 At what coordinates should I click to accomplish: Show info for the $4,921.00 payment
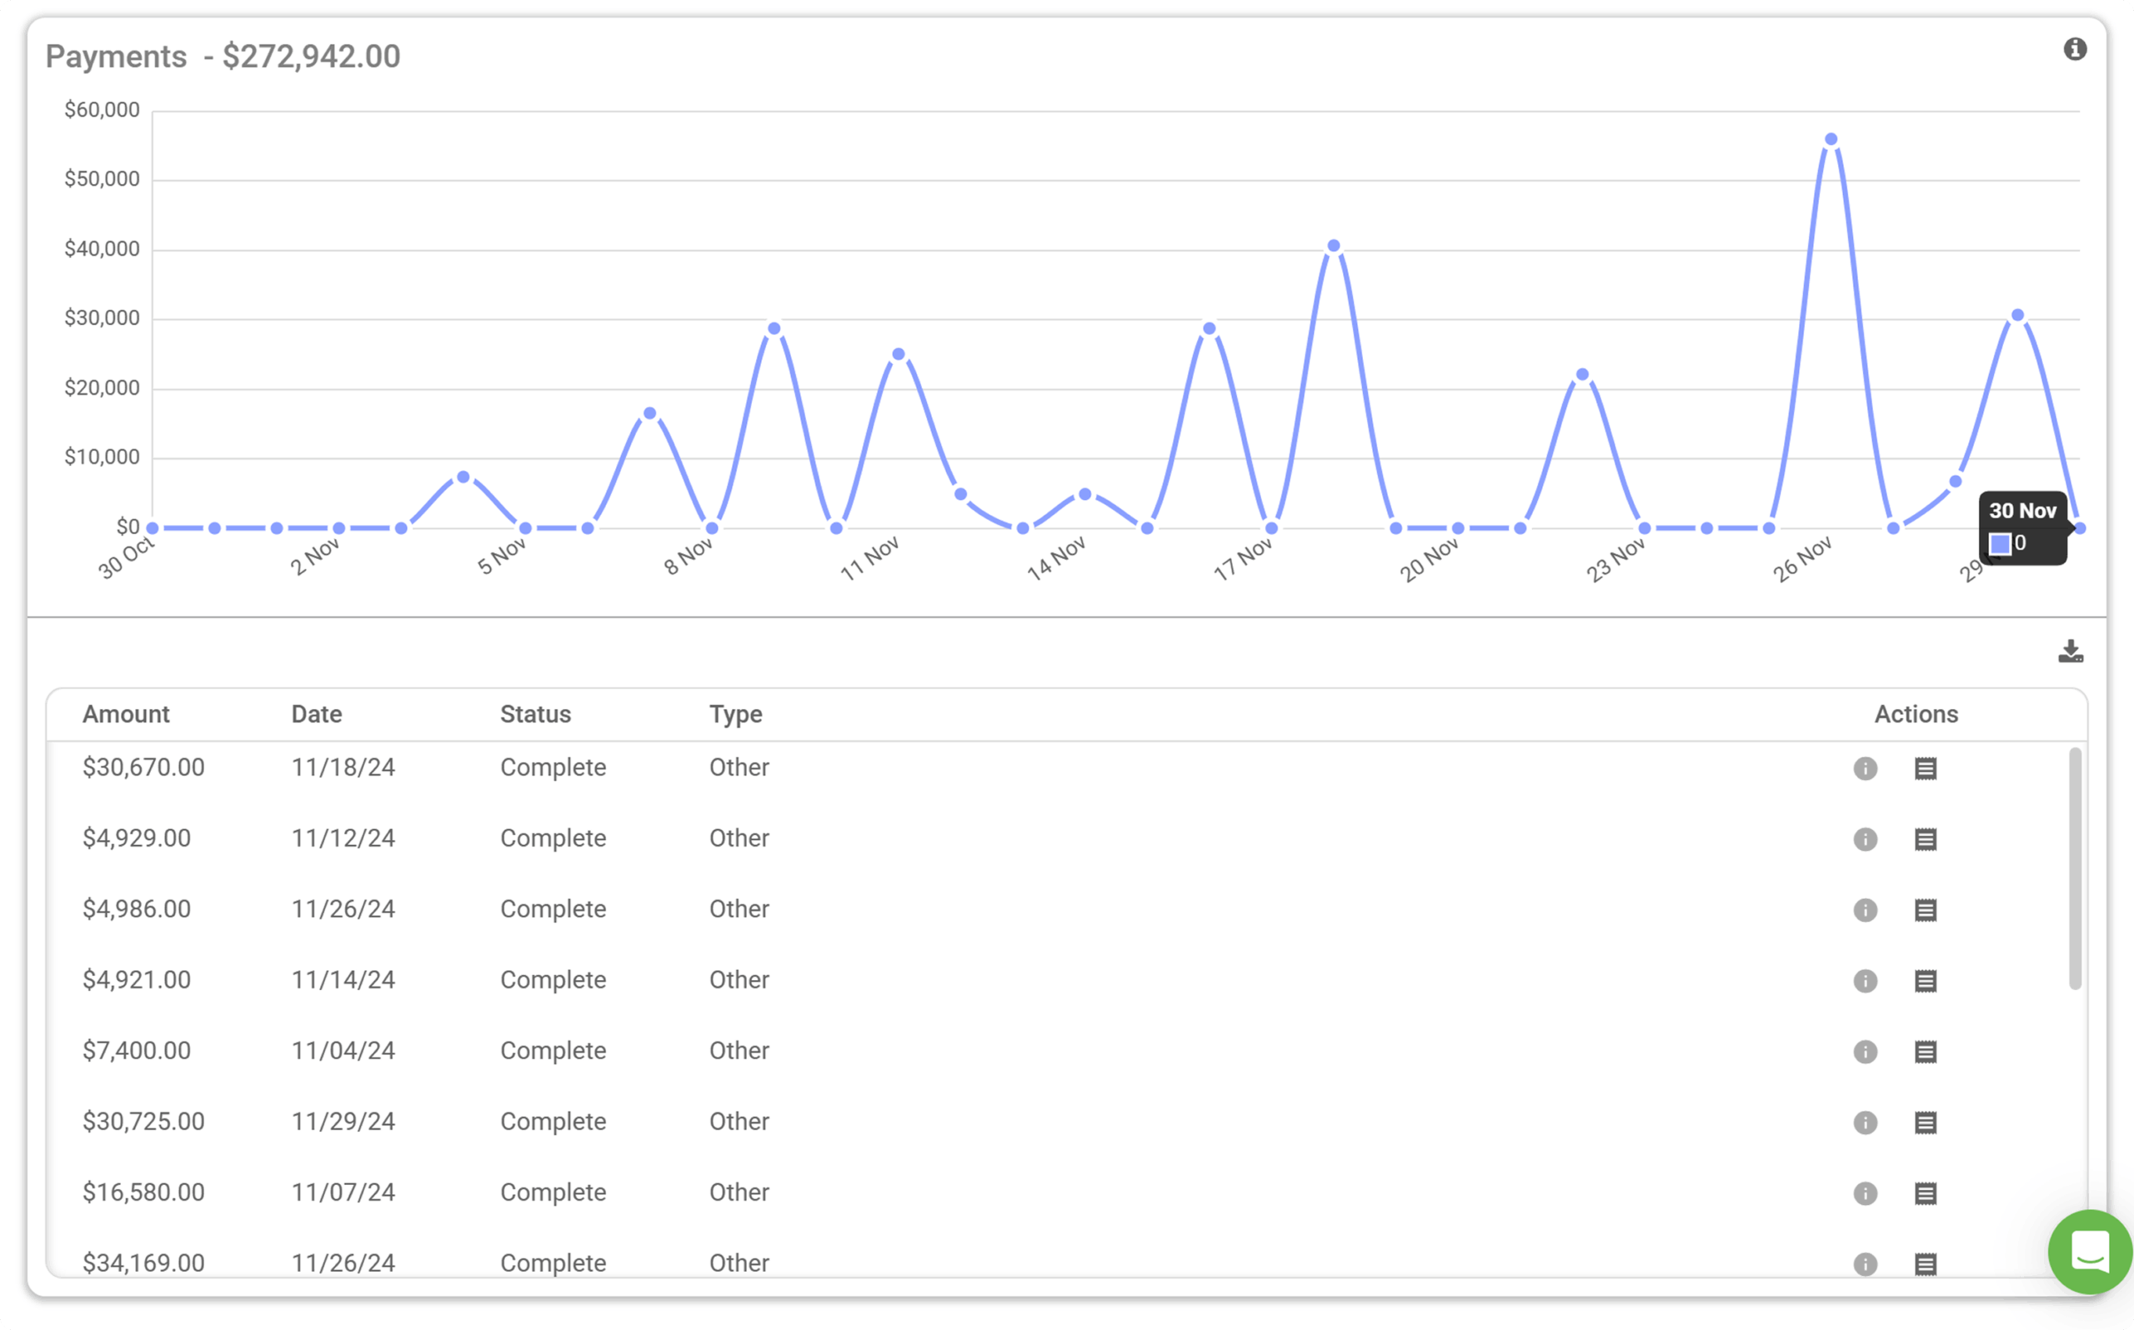pyautogui.click(x=1865, y=981)
